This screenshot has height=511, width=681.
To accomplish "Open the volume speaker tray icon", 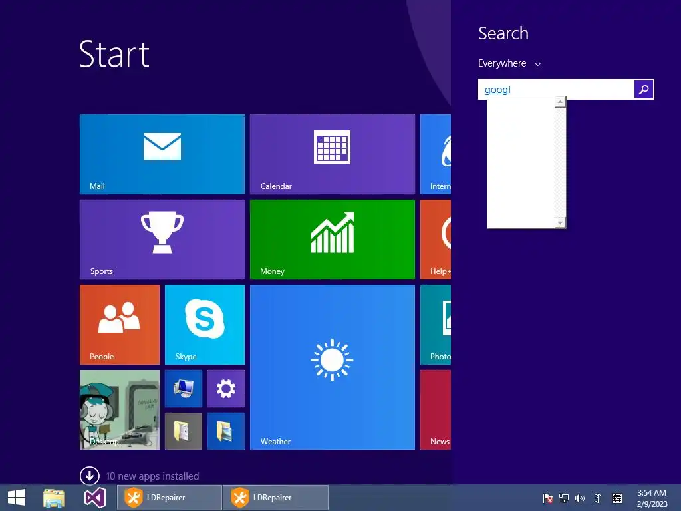I will (x=580, y=498).
